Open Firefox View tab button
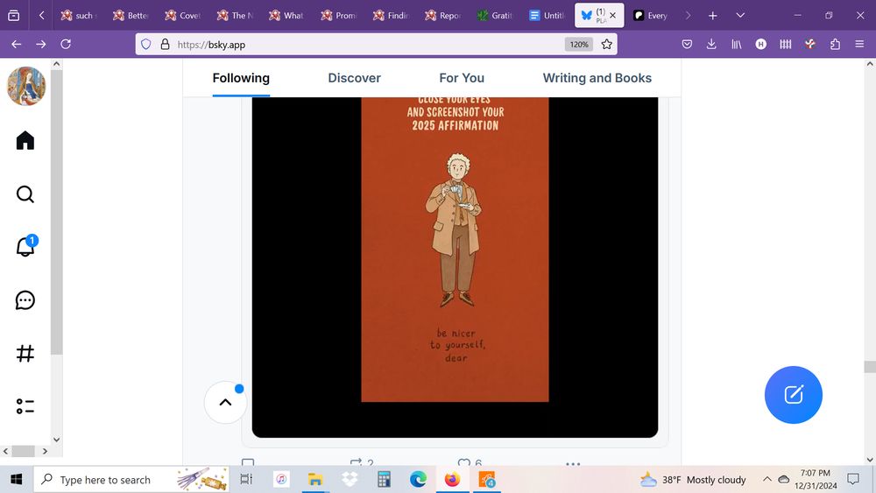 [14, 16]
